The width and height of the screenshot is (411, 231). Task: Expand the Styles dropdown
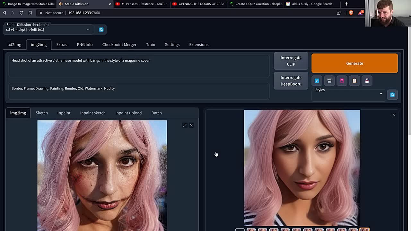[349, 94]
